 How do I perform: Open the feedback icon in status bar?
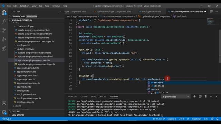[x=212, y=119]
